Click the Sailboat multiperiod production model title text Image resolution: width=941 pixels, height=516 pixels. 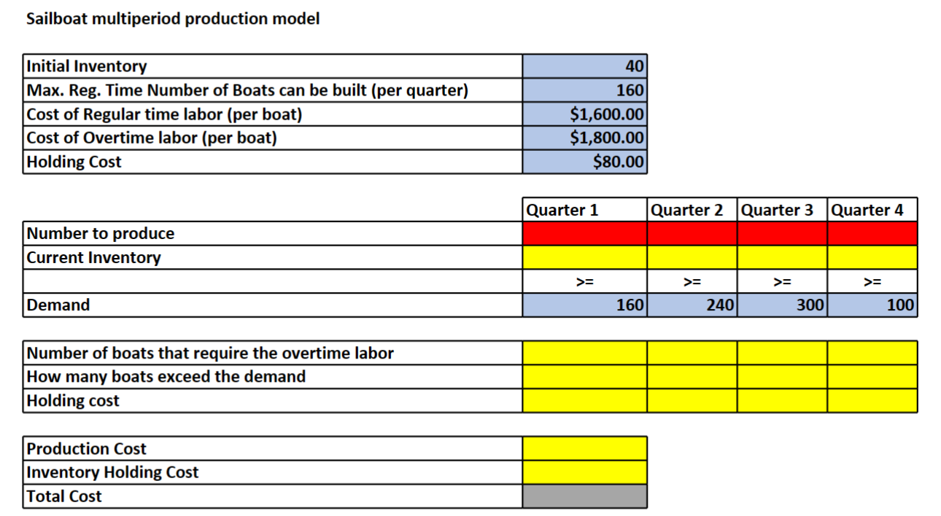click(x=173, y=19)
